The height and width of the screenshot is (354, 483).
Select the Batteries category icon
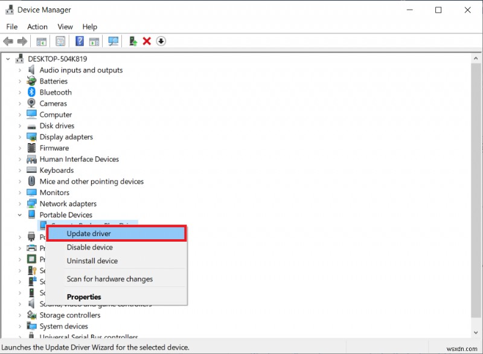[x=31, y=81]
